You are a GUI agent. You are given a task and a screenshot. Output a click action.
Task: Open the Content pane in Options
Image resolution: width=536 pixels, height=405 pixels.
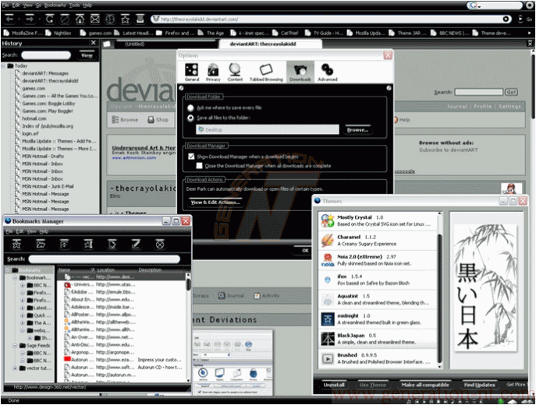235,72
